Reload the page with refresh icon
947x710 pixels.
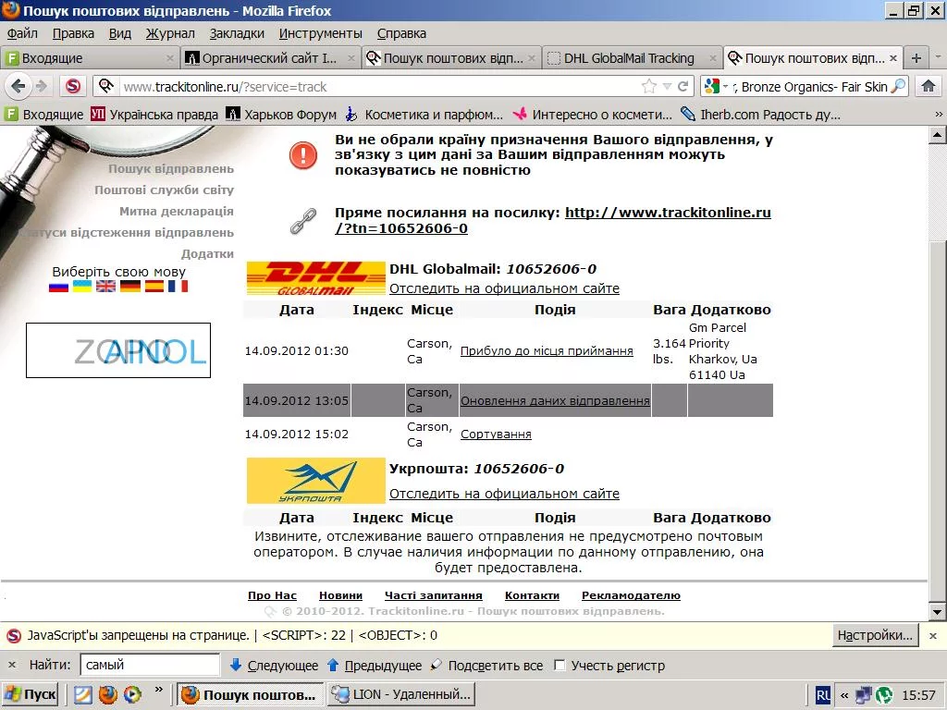pyautogui.click(x=683, y=86)
